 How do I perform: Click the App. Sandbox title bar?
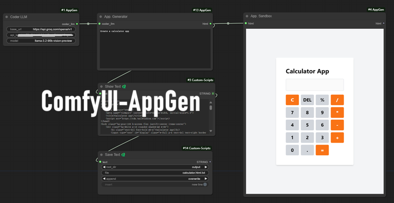tap(314, 16)
